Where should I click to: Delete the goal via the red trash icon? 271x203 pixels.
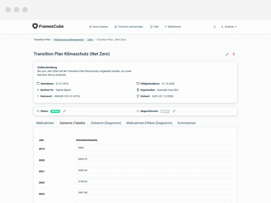(x=234, y=54)
